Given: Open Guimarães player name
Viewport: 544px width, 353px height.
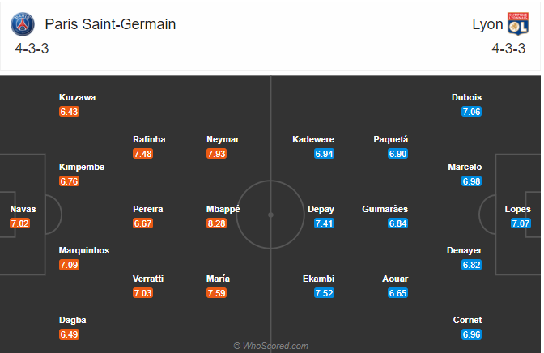Looking at the screenshot, I should point(385,209).
